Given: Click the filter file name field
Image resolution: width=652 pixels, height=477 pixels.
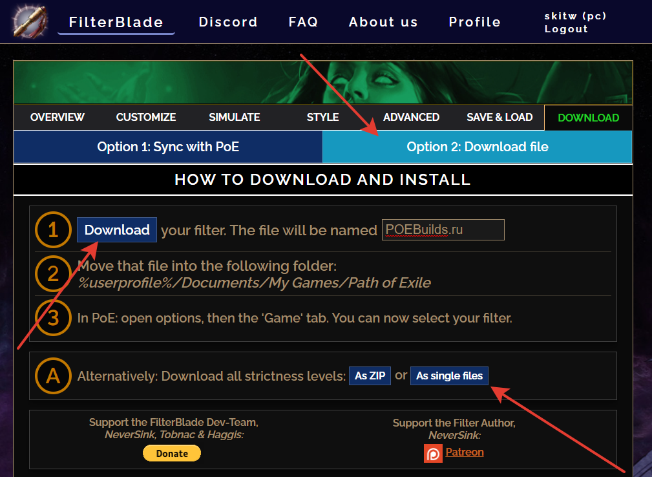Looking at the screenshot, I should [443, 229].
